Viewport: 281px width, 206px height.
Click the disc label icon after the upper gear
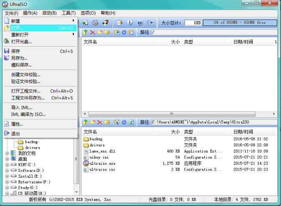(131, 32)
